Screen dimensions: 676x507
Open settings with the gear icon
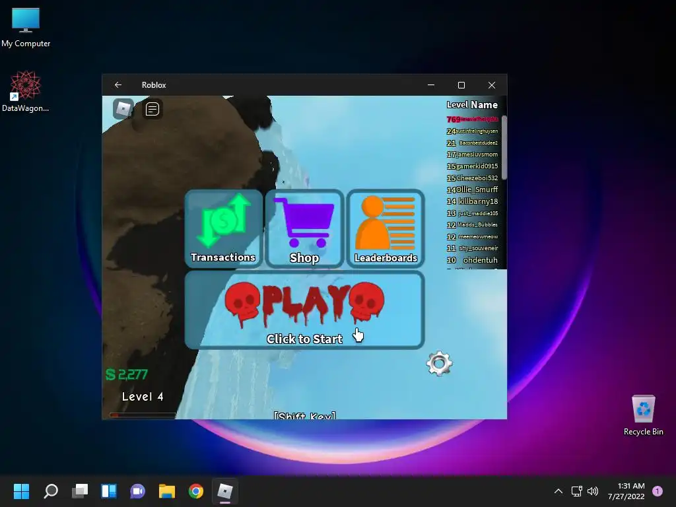tap(439, 364)
